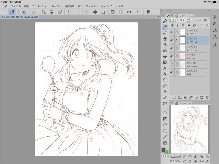Viewport: 219px width, 164px height.
Task: Select the Operation (object) tool
Action: click(165, 74)
